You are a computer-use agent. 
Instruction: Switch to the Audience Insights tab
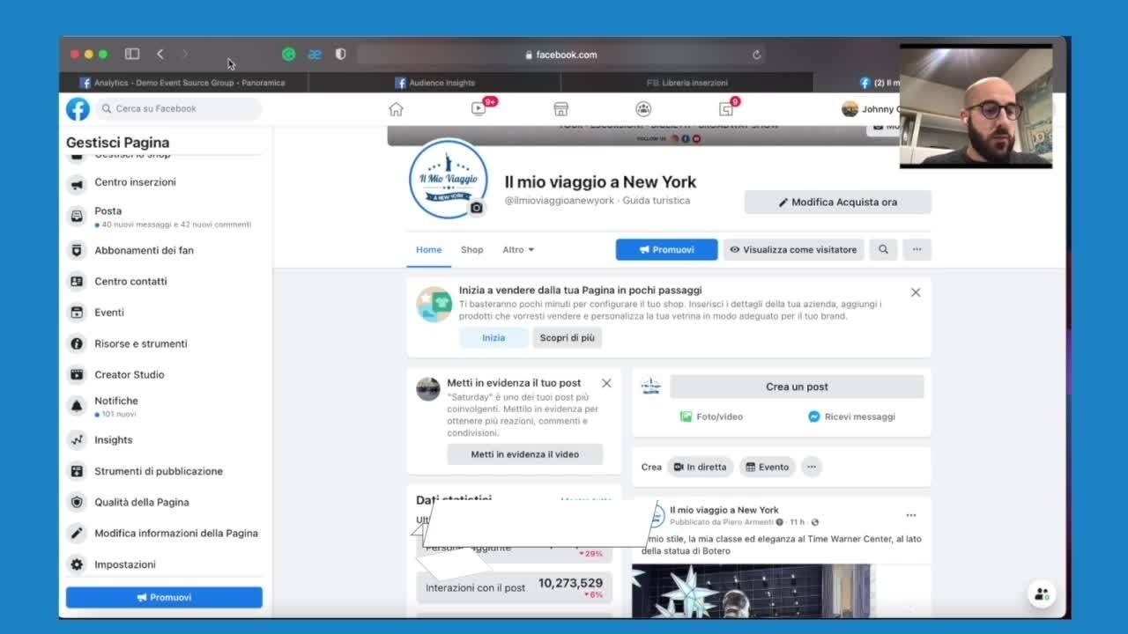434,83
